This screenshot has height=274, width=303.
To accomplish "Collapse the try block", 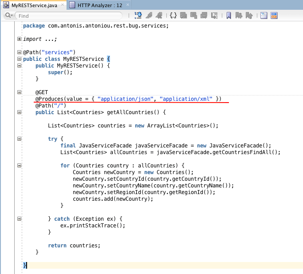I will click(x=19, y=139).
